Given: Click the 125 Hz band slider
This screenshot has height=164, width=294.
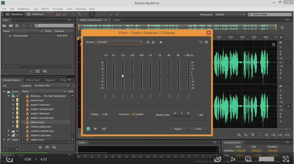Looking at the screenshot, I should click(x=123, y=75).
